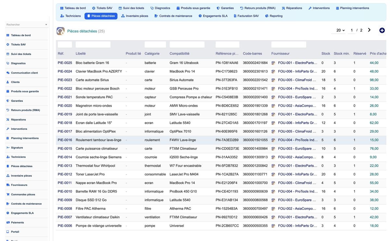
Task: Sort by the Catégorie column header
Action: 152,54
